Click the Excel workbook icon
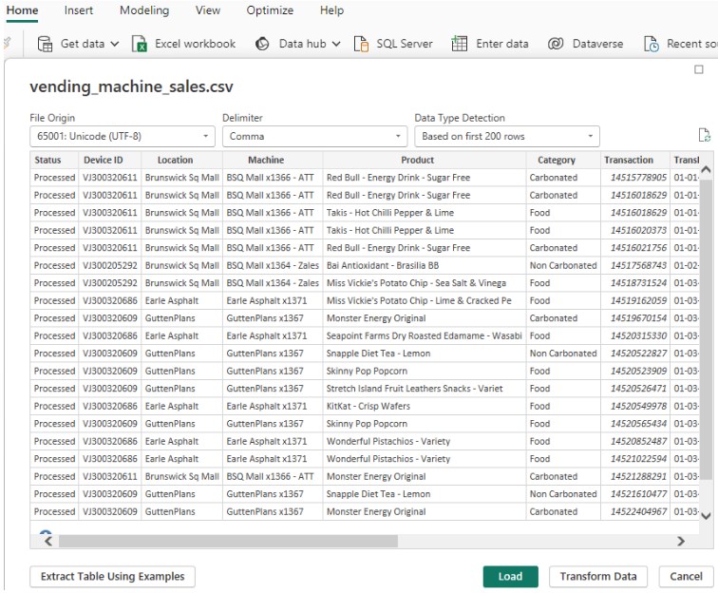This screenshot has height=593, width=718. click(139, 44)
